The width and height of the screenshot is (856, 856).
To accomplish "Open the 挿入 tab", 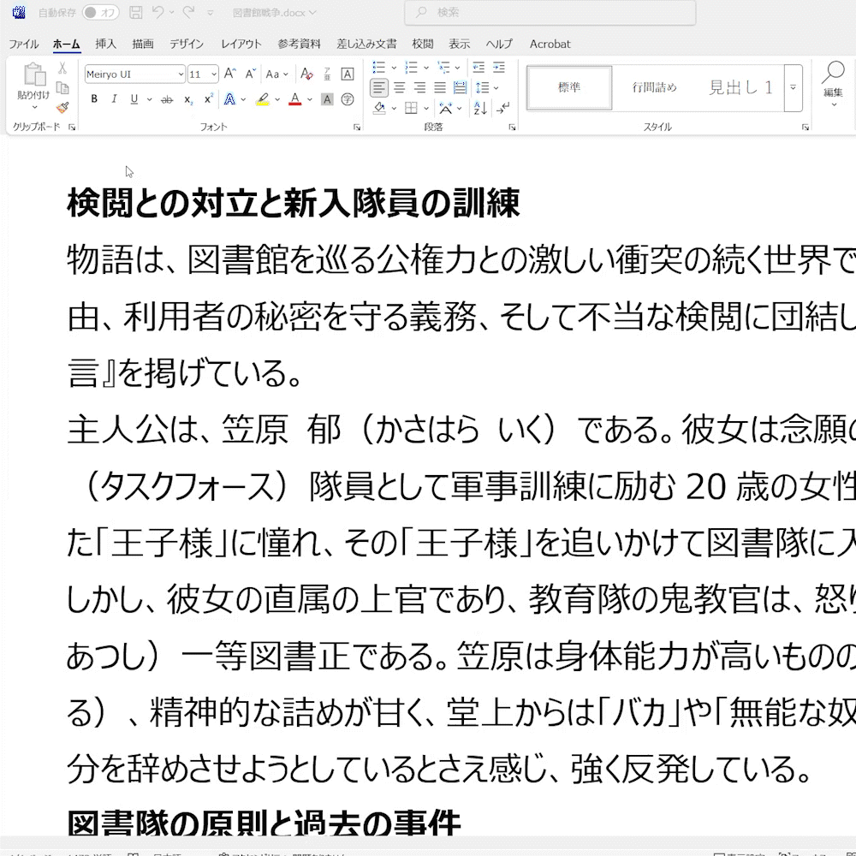I will coord(106,44).
